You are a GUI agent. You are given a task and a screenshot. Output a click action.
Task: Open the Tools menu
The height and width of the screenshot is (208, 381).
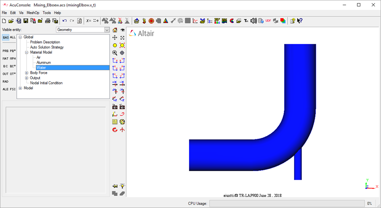coord(46,13)
